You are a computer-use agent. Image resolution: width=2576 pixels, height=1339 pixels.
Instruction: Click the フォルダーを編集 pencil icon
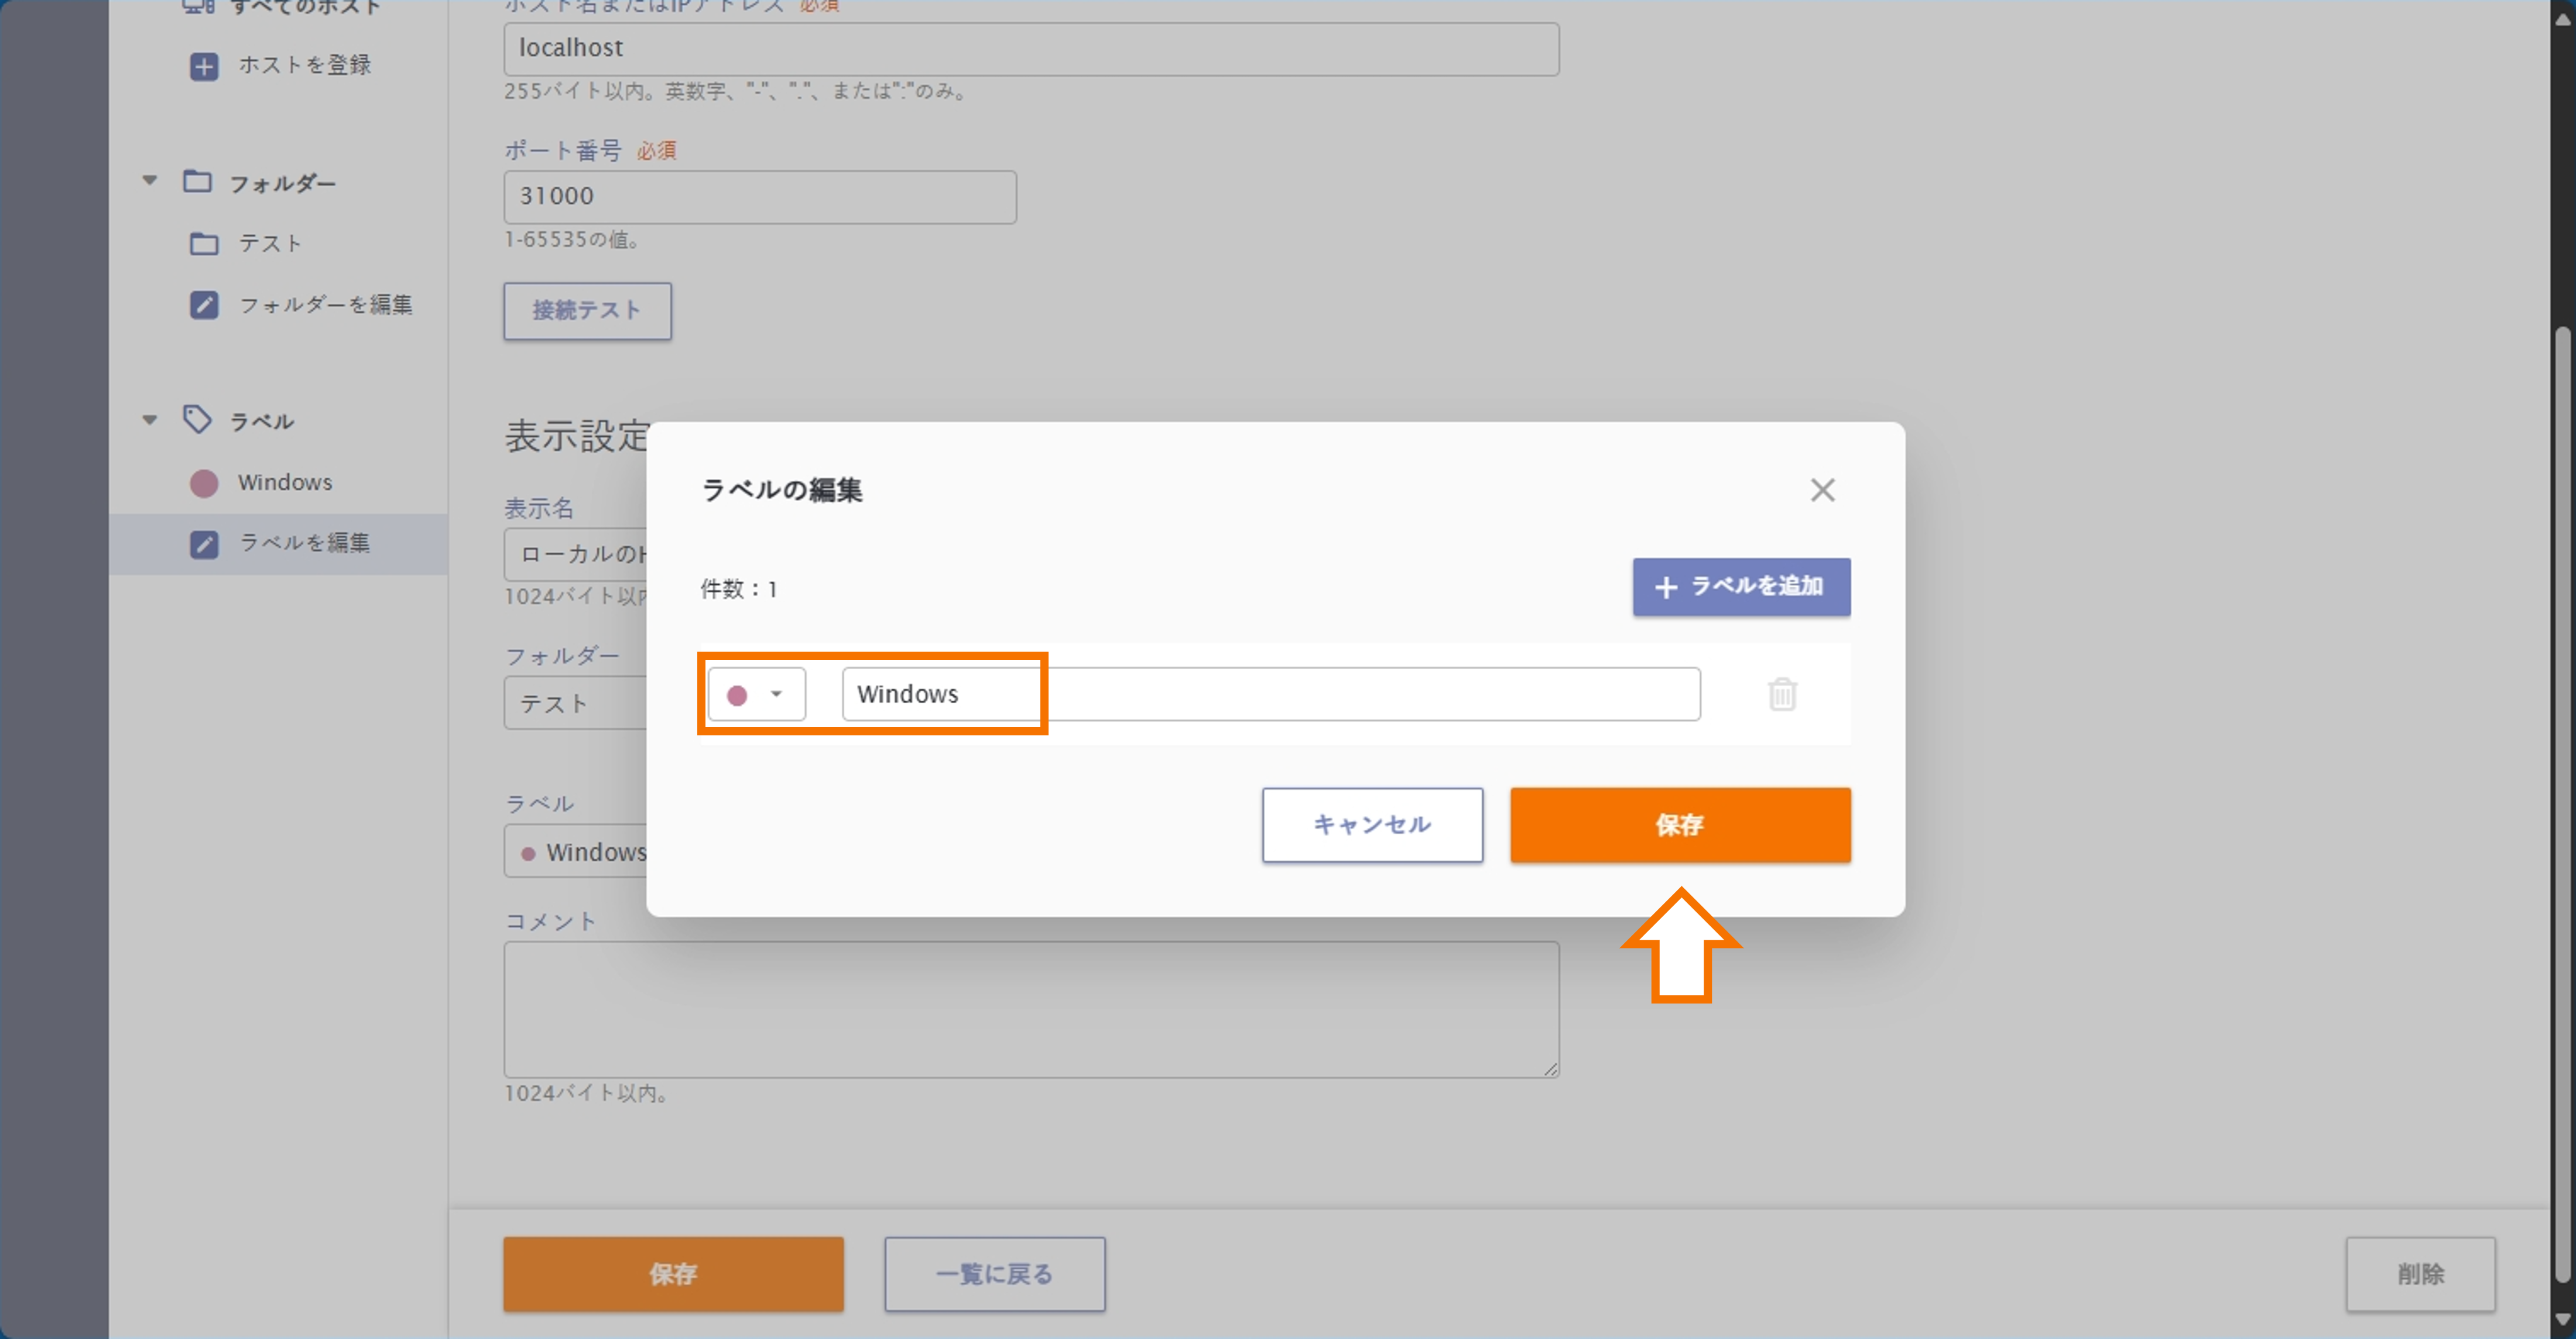coord(204,304)
